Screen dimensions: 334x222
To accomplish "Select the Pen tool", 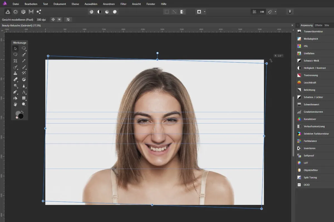I will coord(16,92).
